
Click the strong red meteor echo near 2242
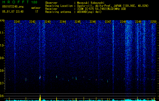(40, 78)
